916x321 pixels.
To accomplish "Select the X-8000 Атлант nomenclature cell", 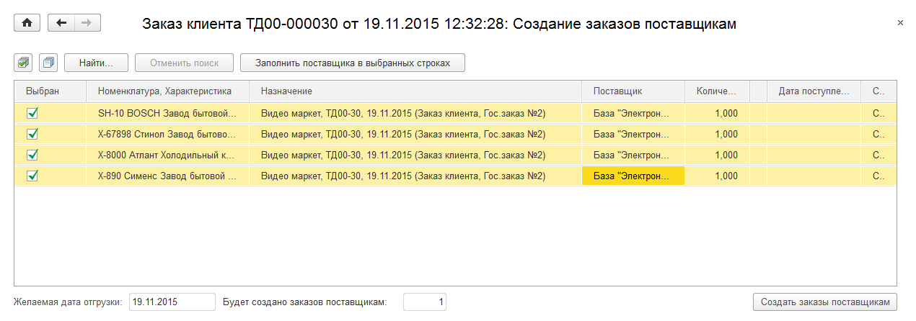I will (167, 155).
